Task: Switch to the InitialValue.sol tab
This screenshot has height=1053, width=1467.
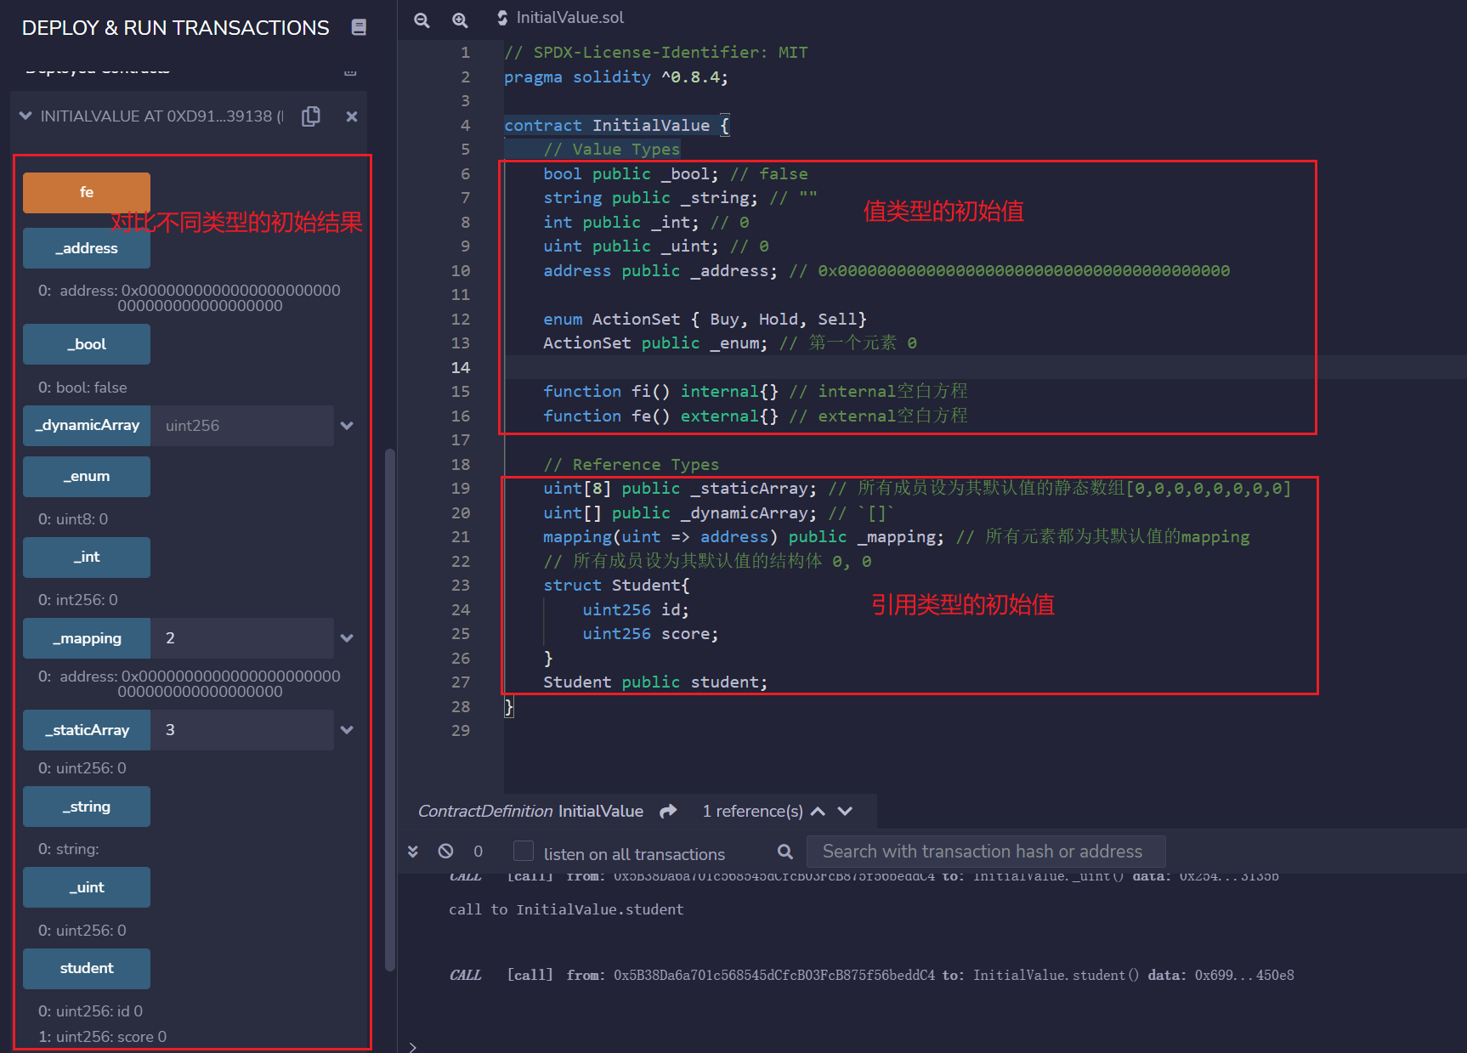Action: coord(569,18)
